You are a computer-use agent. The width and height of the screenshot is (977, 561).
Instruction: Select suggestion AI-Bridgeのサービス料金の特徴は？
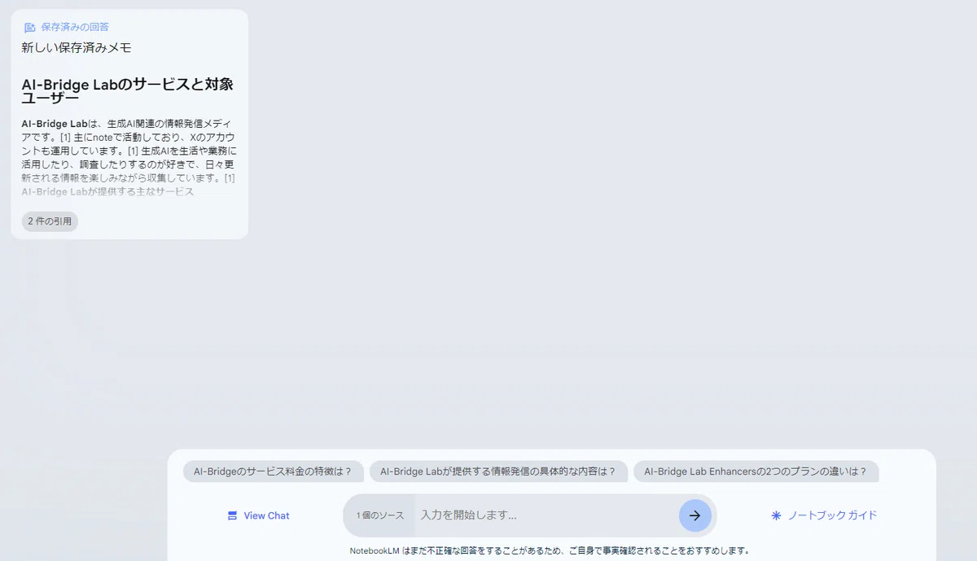(273, 471)
